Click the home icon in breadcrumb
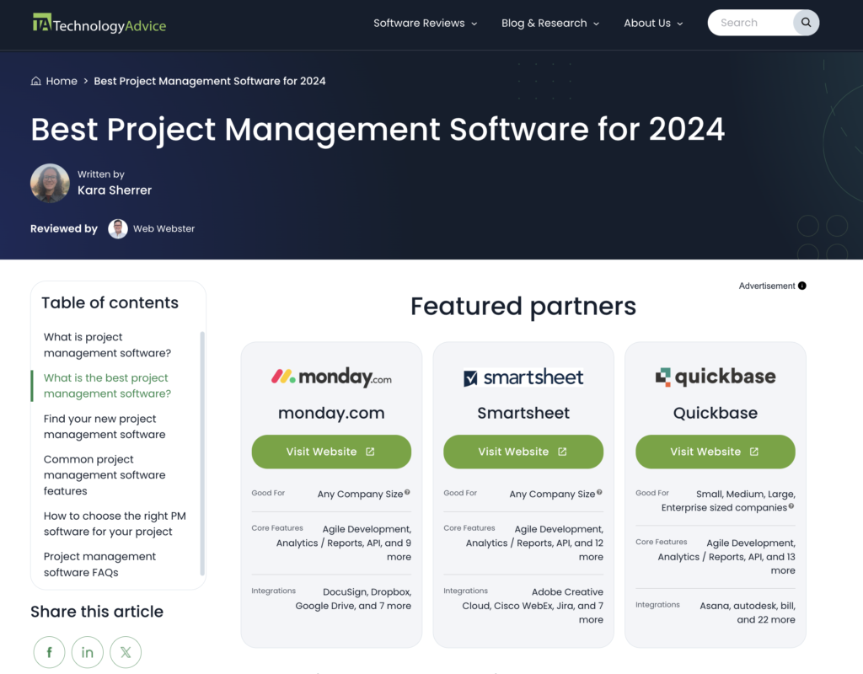863x674 pixels. pos(35,81)
